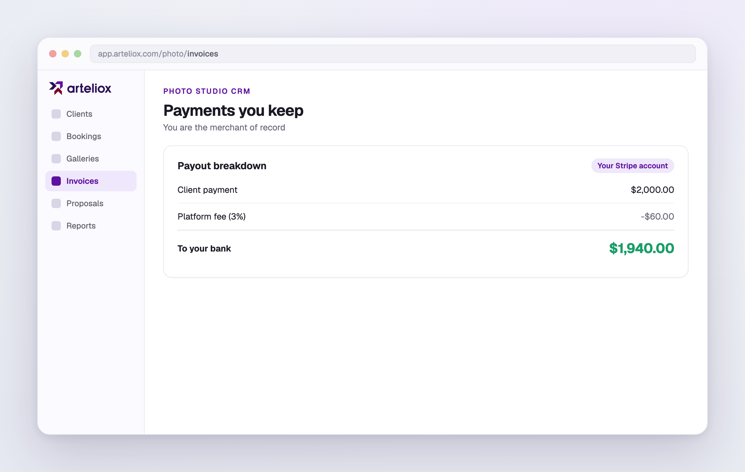Click You are the merchant of record

point(224,127)
